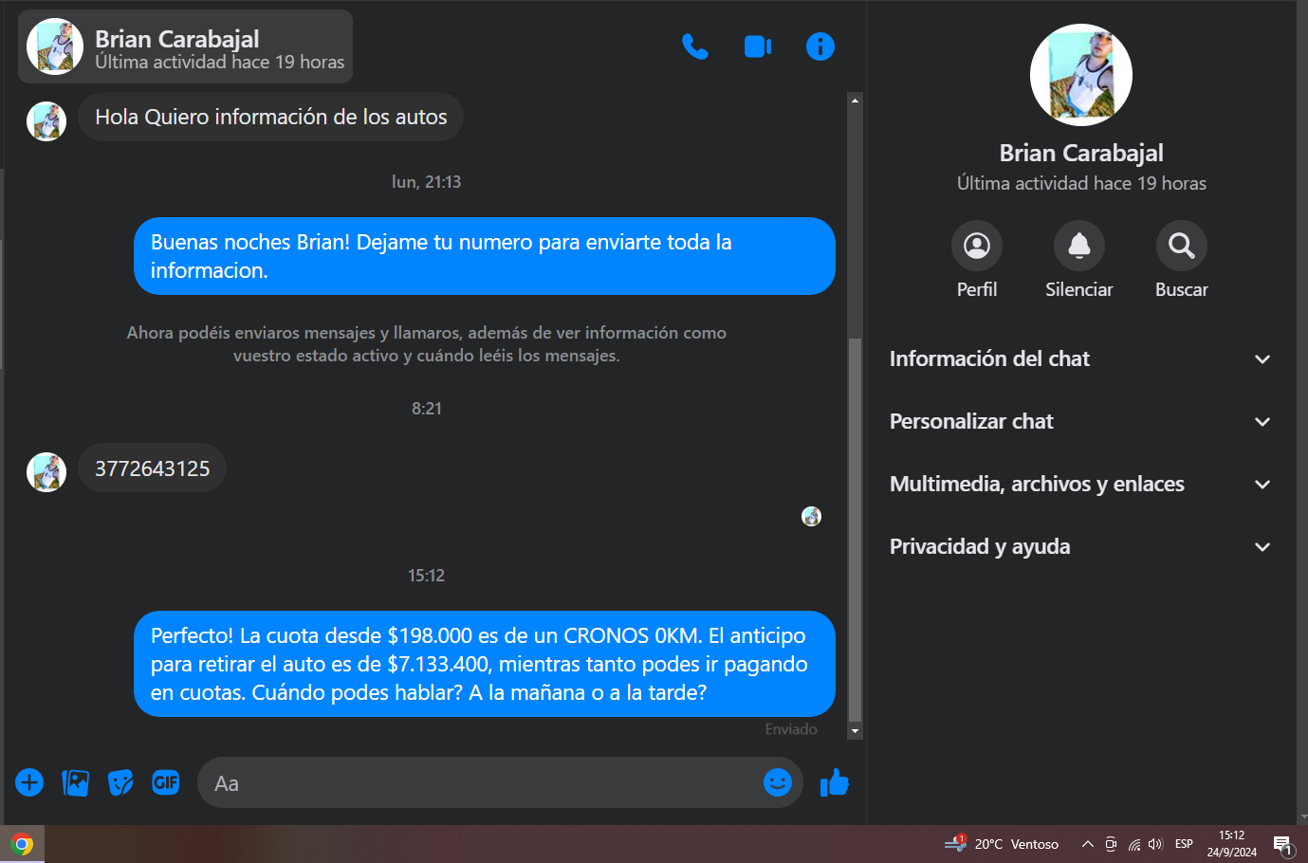Expand Privacidad y ayuda section
The width and height of the screenshot is (1308, 863).
click(x=1080, y=546)
